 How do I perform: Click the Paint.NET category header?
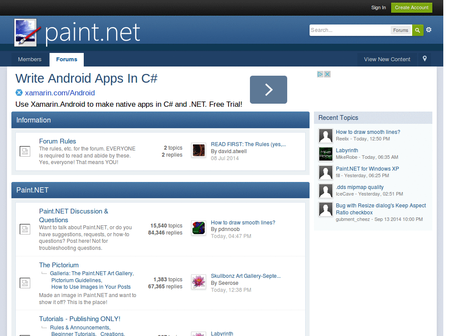point(160,190)
